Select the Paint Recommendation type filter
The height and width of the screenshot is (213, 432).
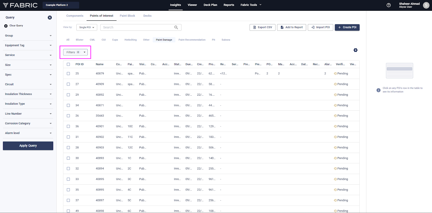click(x=192, y=40)
